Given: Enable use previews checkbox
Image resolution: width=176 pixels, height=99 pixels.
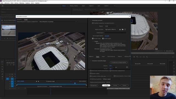Looking at the screenshot, I should 110,71.
